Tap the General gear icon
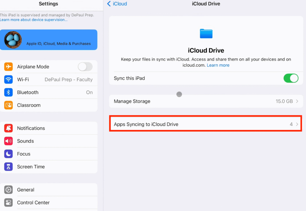 [8, 190]
